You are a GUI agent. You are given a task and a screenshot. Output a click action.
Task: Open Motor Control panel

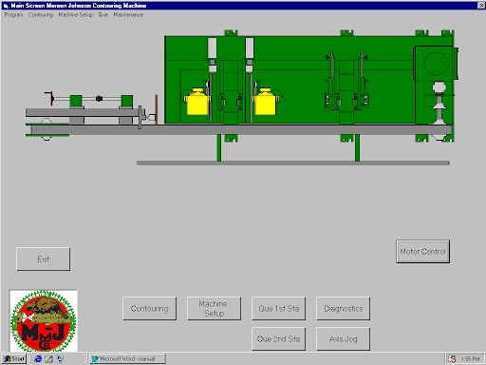pos(422,252)
